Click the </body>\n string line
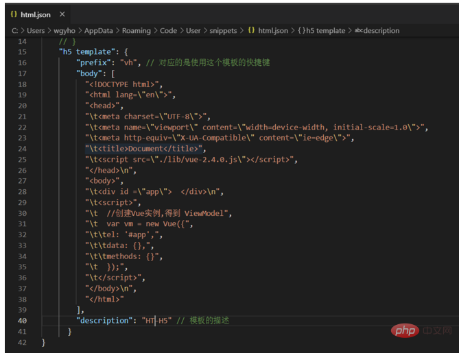459x353 pixels. 109,289
